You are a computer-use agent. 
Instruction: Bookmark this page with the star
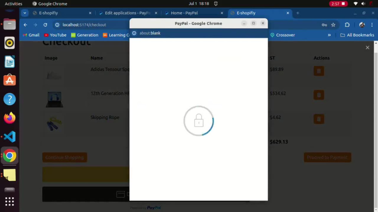coord(333,25)
